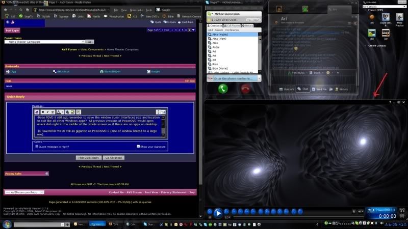The width and height of the screenshot is (408, 229).
Task: Collapse the Posting Rules section
Action: tap(47, 174)
